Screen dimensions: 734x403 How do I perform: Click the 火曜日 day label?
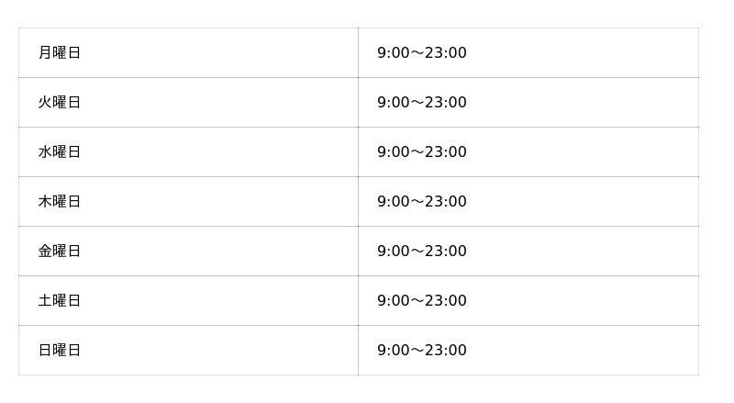(x=60, y=103)
